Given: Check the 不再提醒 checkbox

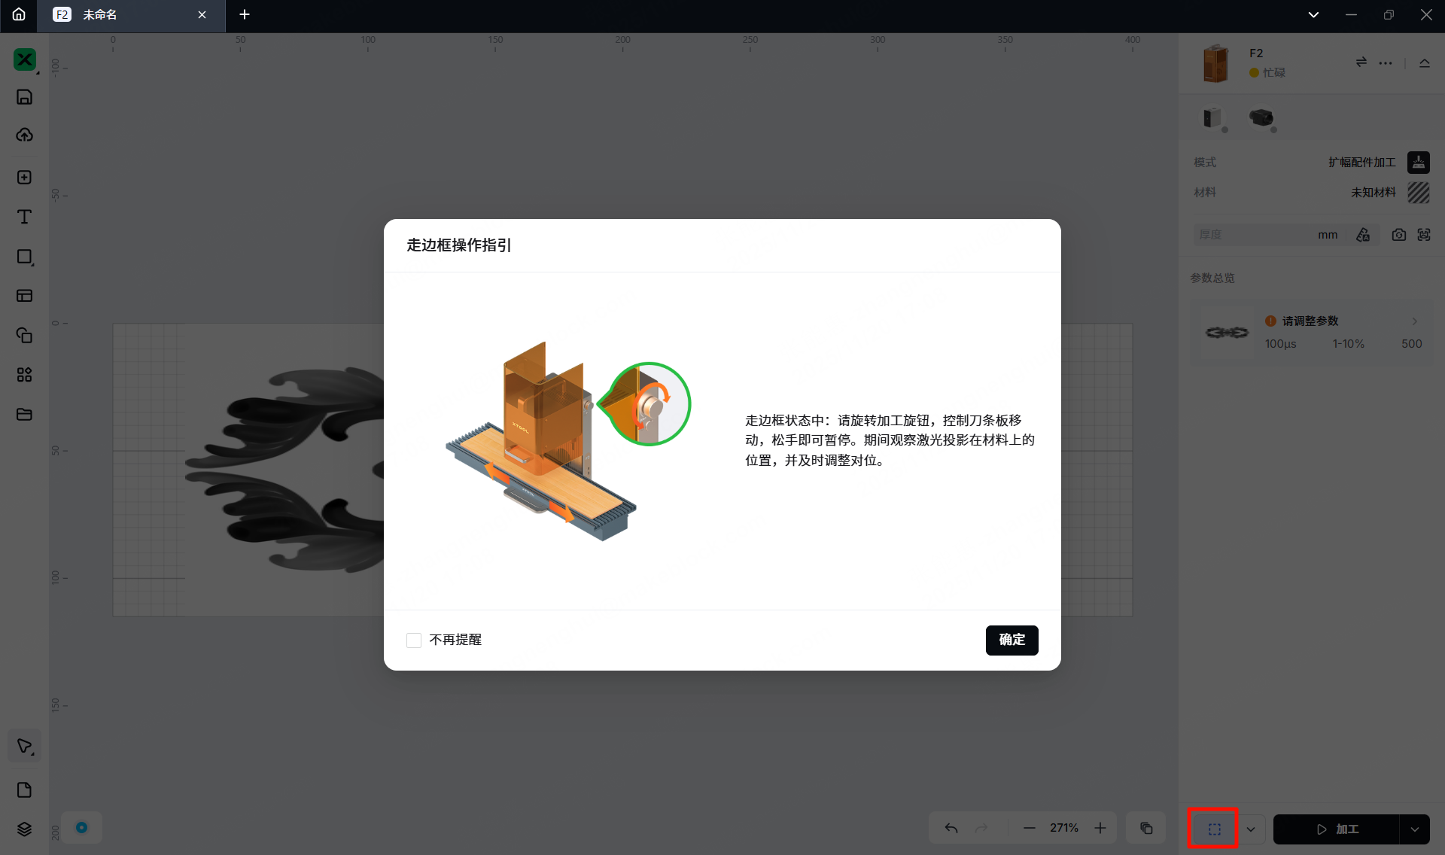Looking at the screenshot, I should click(414, 640).
